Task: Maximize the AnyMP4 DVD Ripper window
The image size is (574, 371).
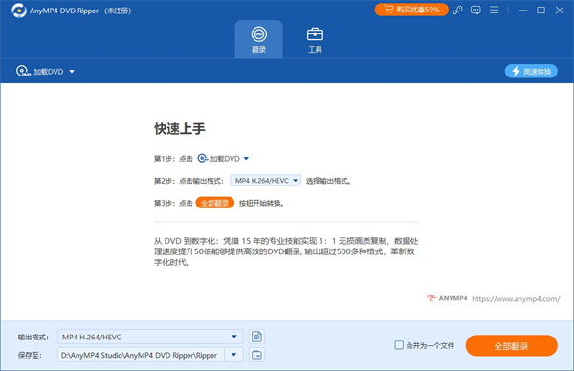Action: (x=541, y=11)
